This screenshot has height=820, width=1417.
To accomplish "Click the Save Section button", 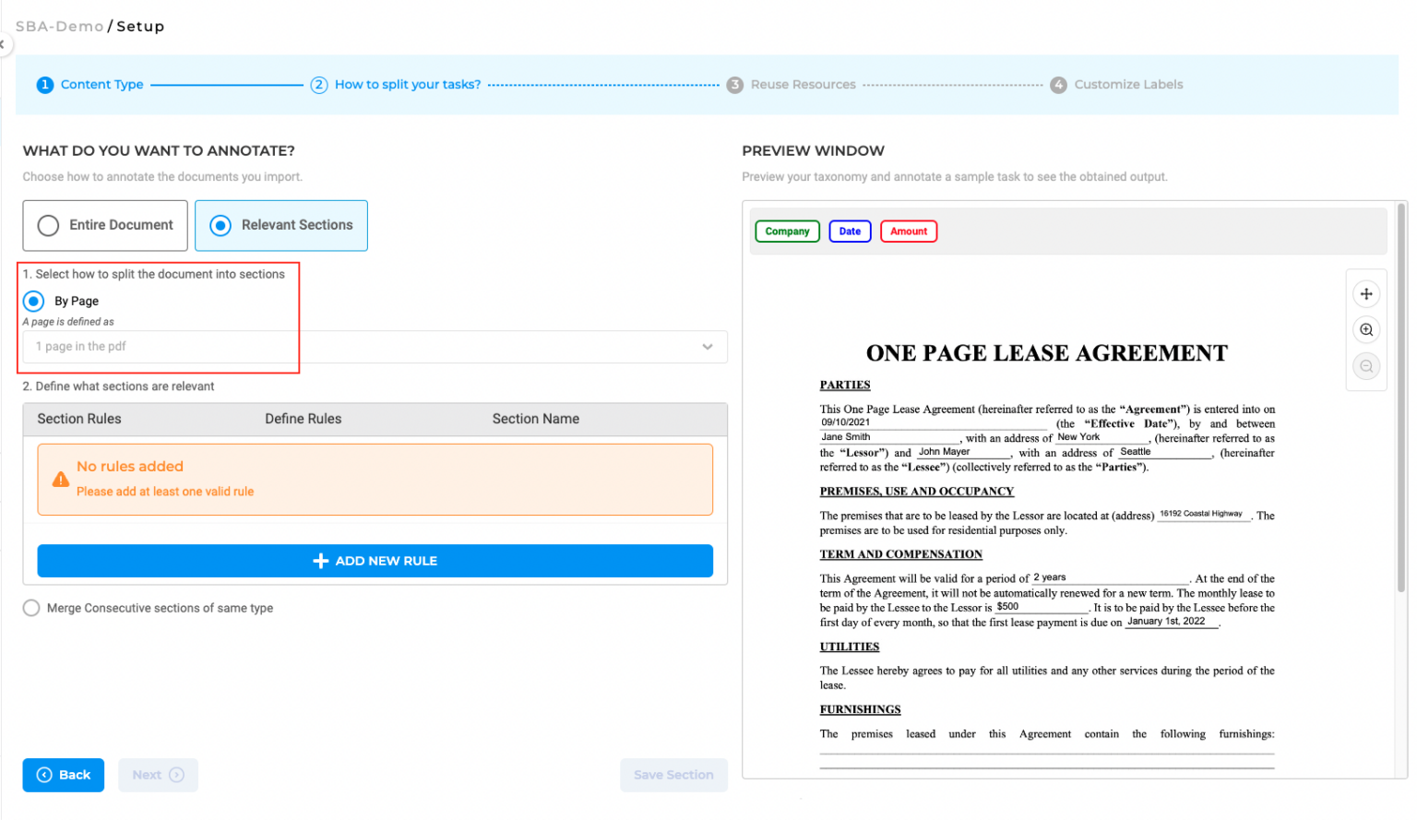I will [x=673, y=775].
